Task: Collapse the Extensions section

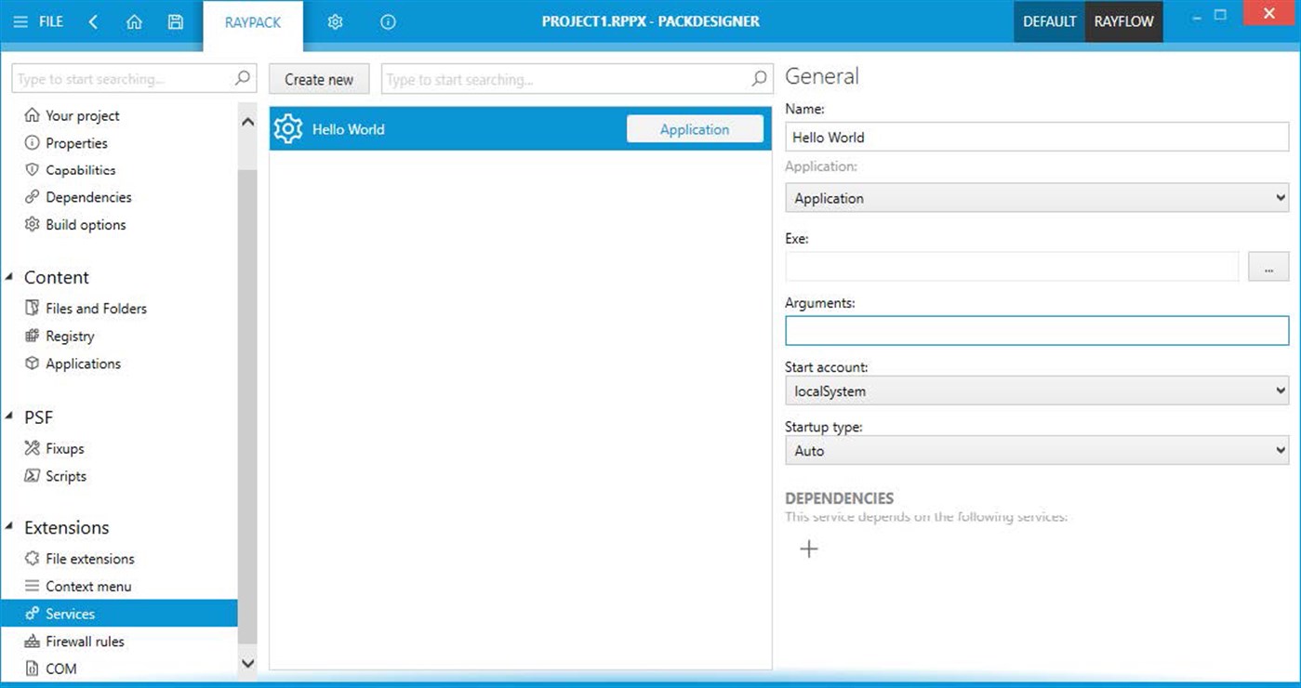Action: 10,528
